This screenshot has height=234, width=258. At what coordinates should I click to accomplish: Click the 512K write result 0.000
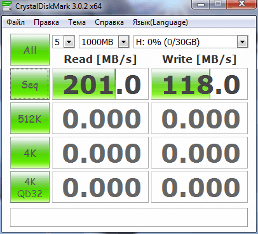click(x=200, y=118)
